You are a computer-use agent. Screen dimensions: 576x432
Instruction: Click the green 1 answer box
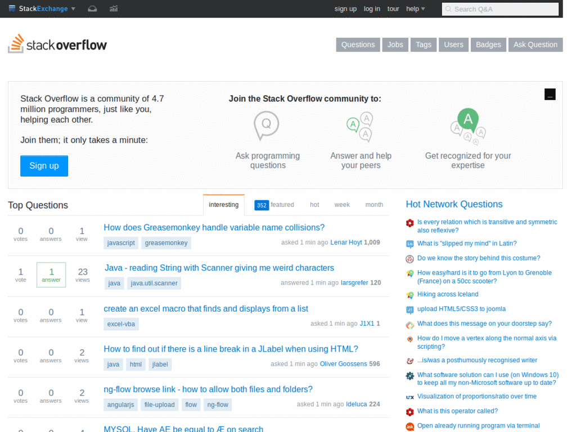click(x=51, y=274)
